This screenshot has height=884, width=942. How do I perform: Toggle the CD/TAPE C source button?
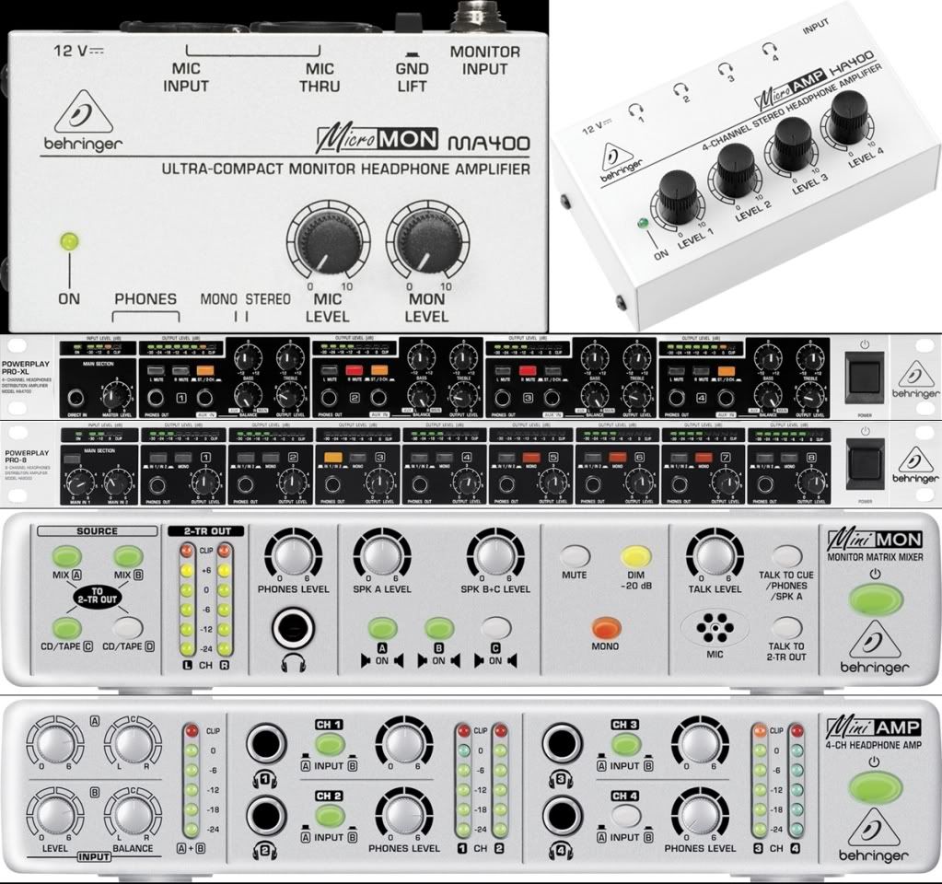(66, 628)
